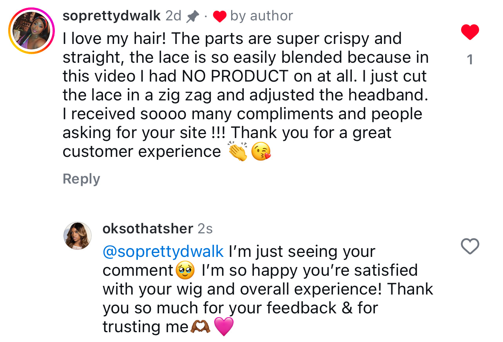View likes via the count '1'
Image resolution: width=503 pixels, height=342 pixels.
(470, 60)
